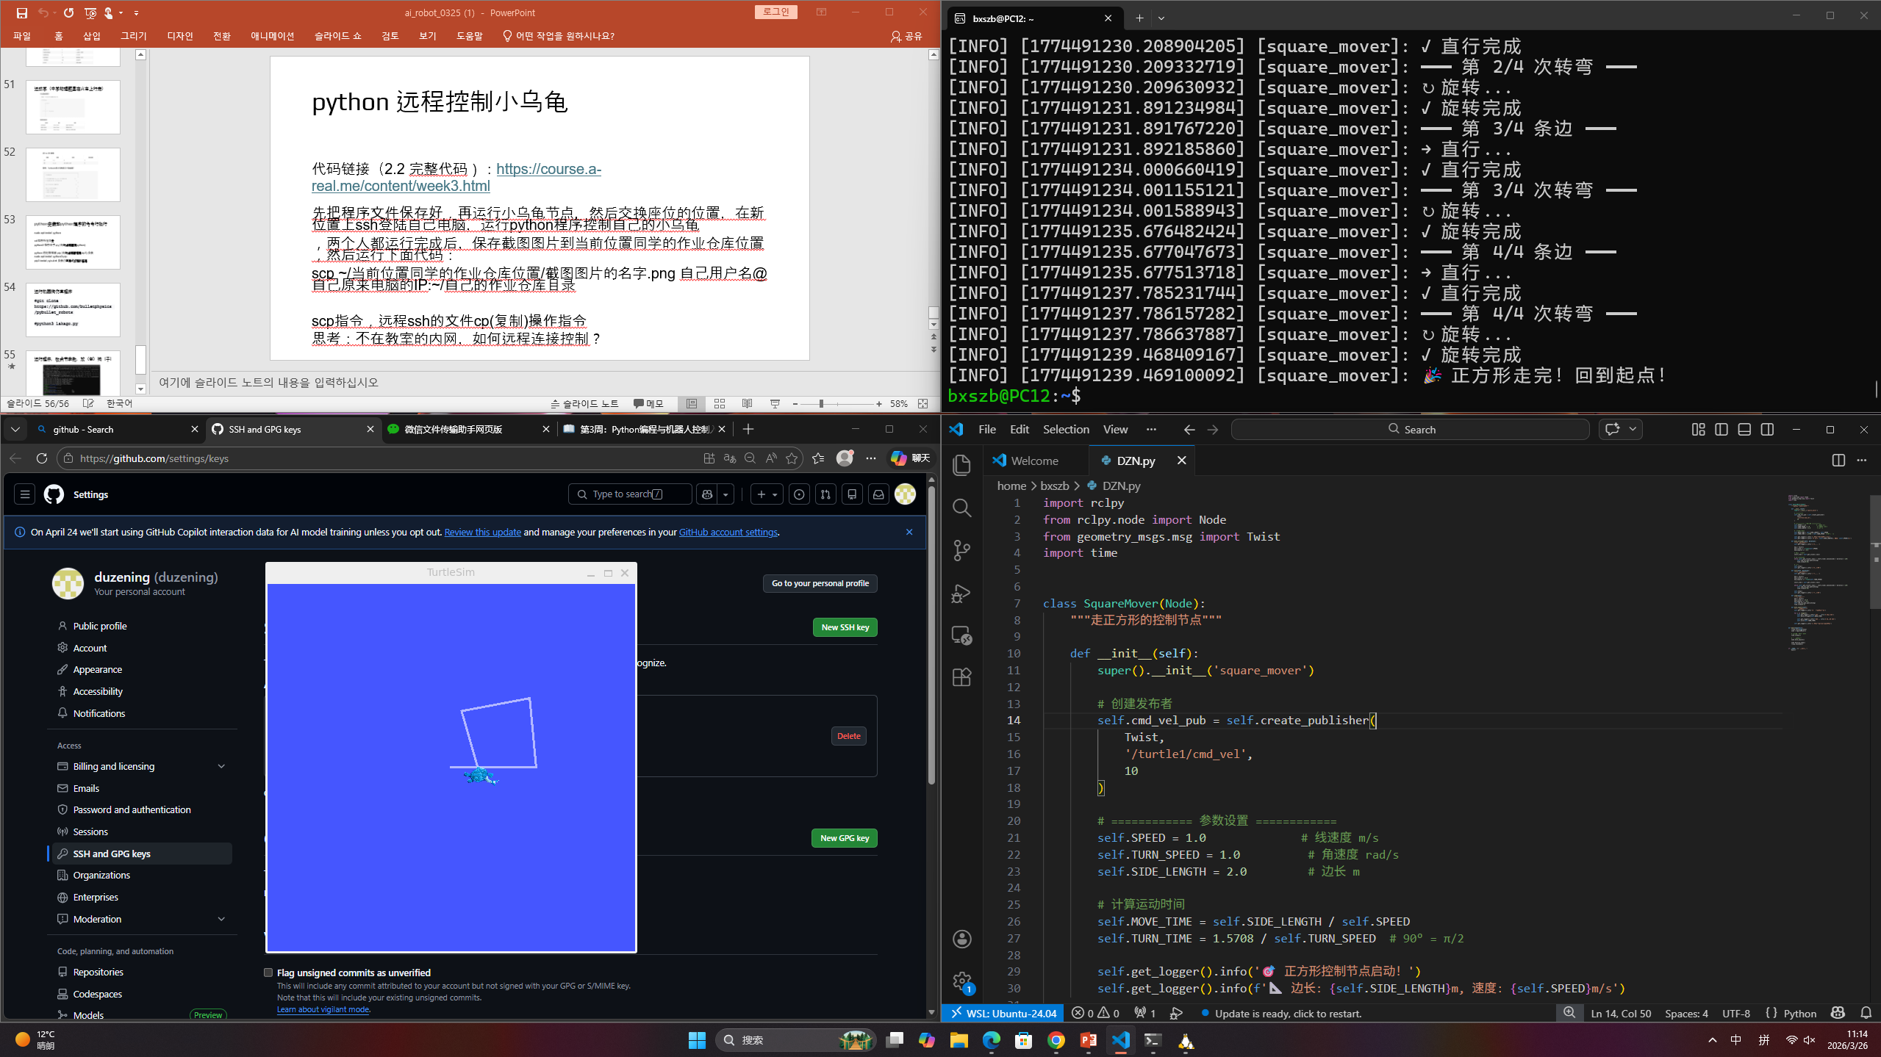Open PowerPoint 디자인 (Design) ribbon tab
The width and height of the screenshot is (1881, 1057).
pyautogui.click(x=179, y=36)
